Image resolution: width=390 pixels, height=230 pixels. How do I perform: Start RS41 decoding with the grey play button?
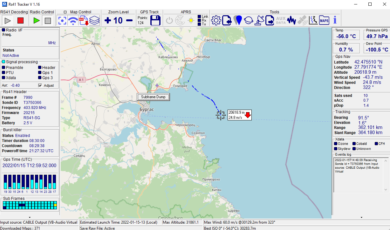(x=8, y=21)
